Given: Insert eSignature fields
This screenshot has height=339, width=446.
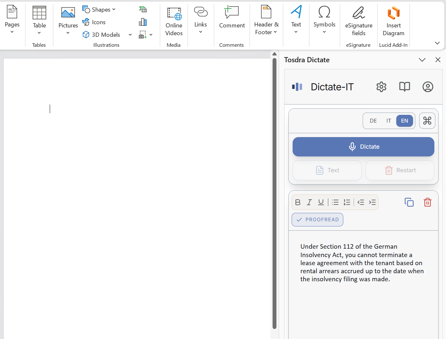Looking at the screenshot, I should click(x=358, y=21).
